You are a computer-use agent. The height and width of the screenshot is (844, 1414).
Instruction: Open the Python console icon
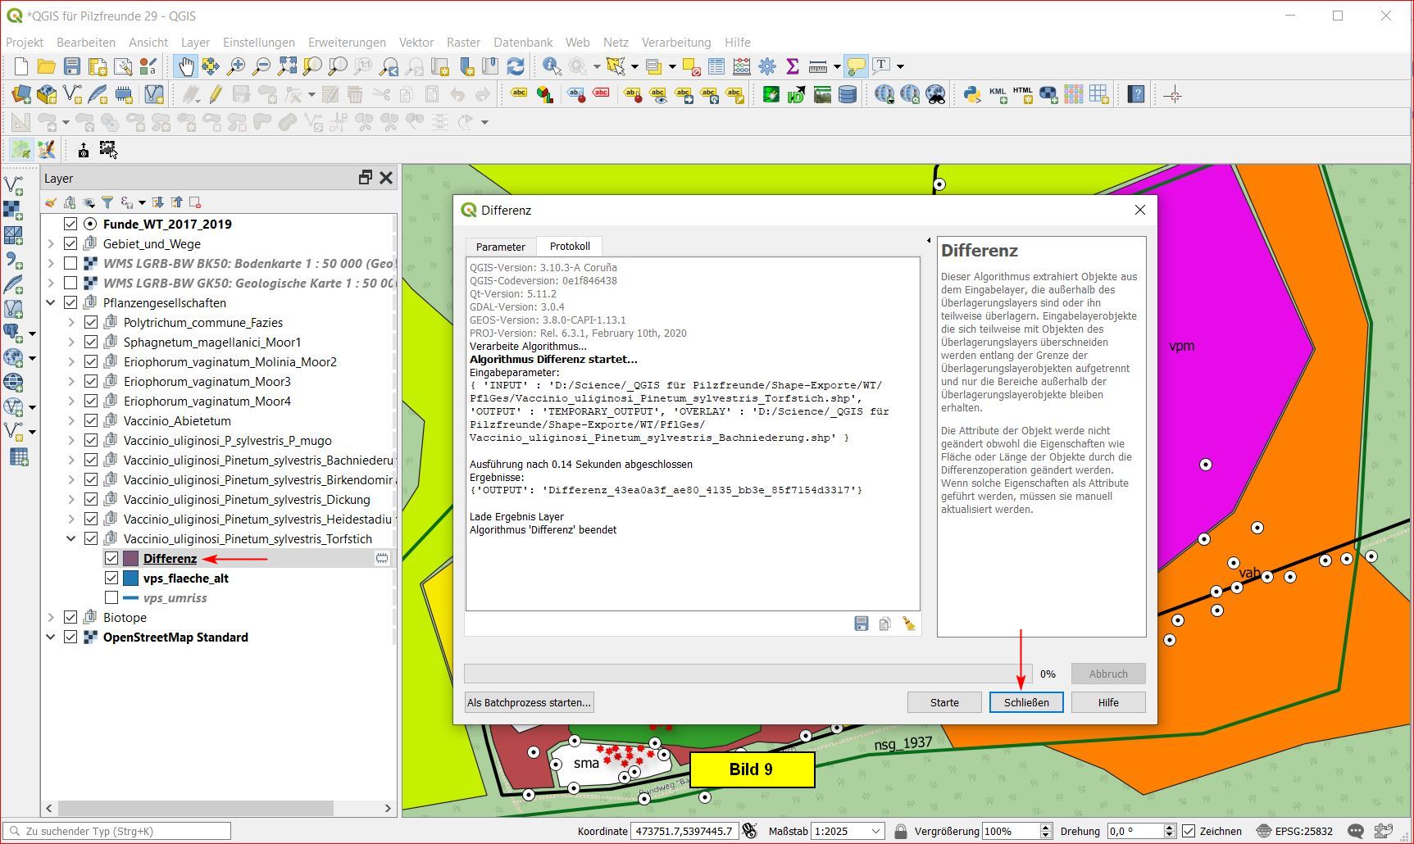tap(972, 94)
